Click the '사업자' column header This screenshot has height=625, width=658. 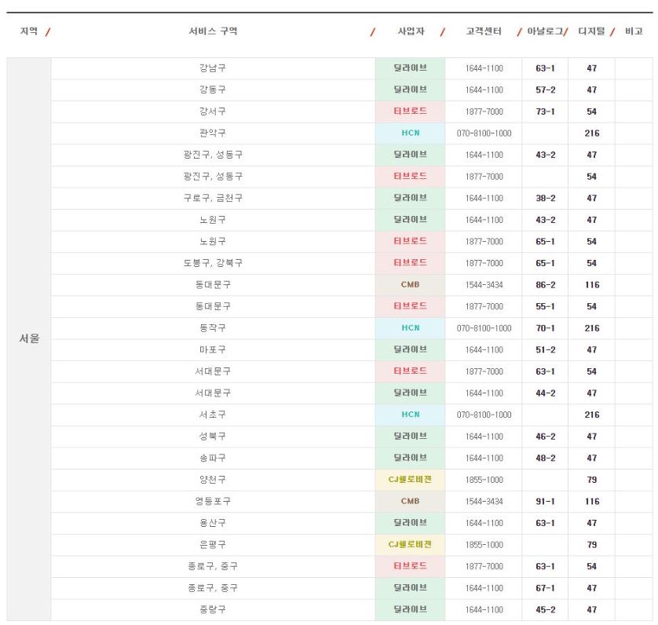pos(411,31)
